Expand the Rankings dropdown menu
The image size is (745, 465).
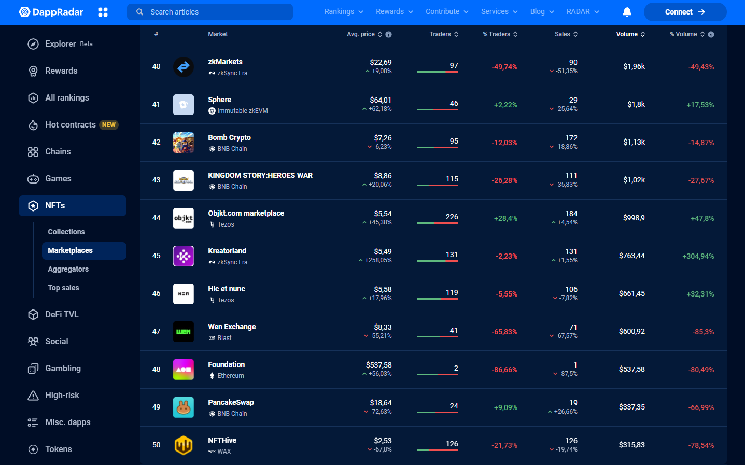[344, 11]
